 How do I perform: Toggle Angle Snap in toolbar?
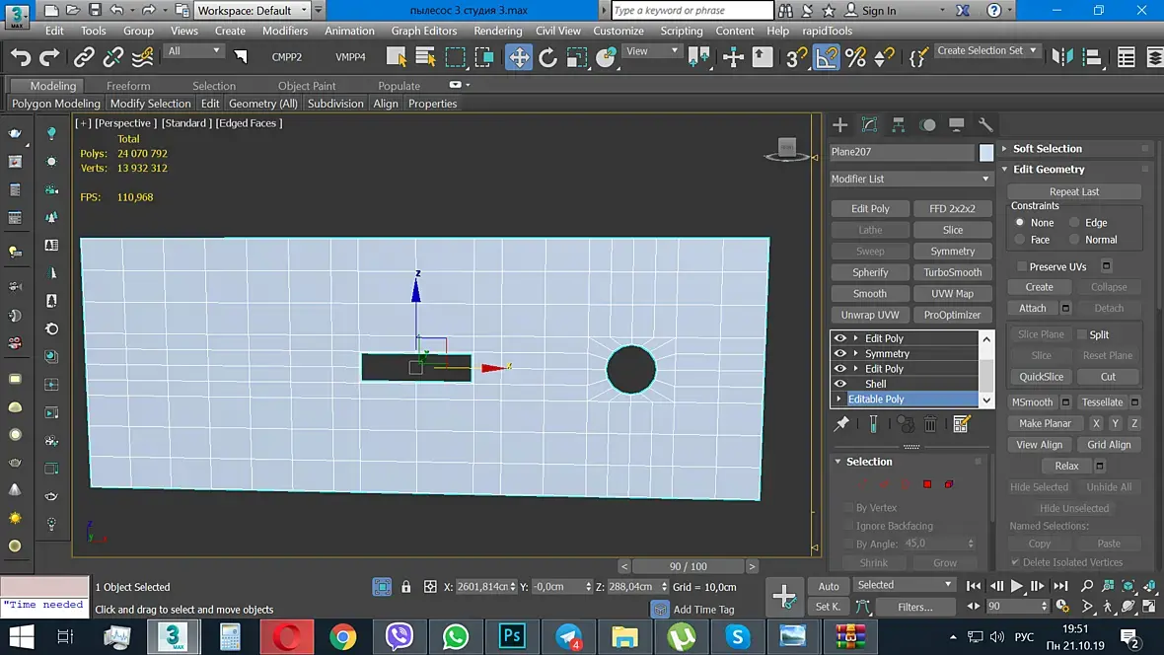tap(826, 56)
